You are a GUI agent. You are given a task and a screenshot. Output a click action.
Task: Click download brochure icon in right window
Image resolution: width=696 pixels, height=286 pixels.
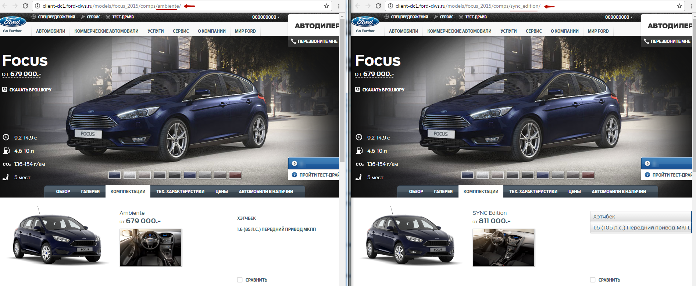coord(357,90)
